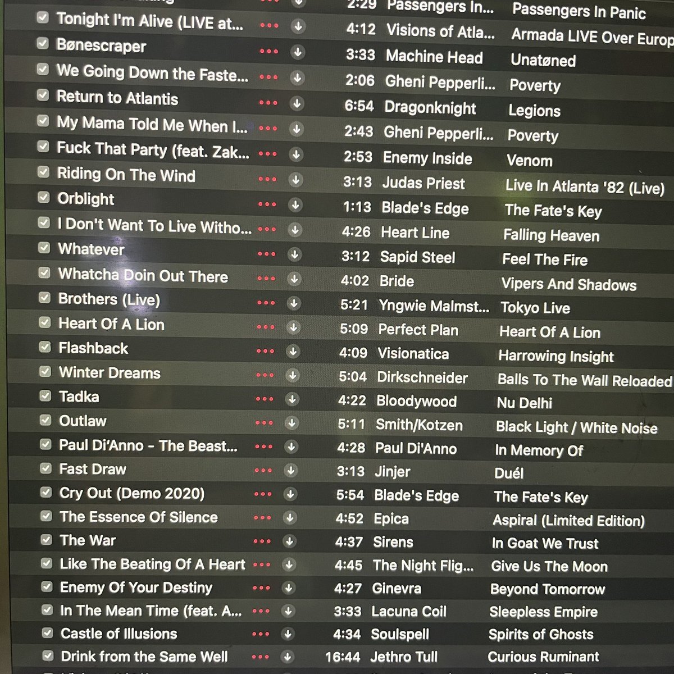
Task: Uncheck the Bønescraper song checkbox
Action: pos(43,43)
